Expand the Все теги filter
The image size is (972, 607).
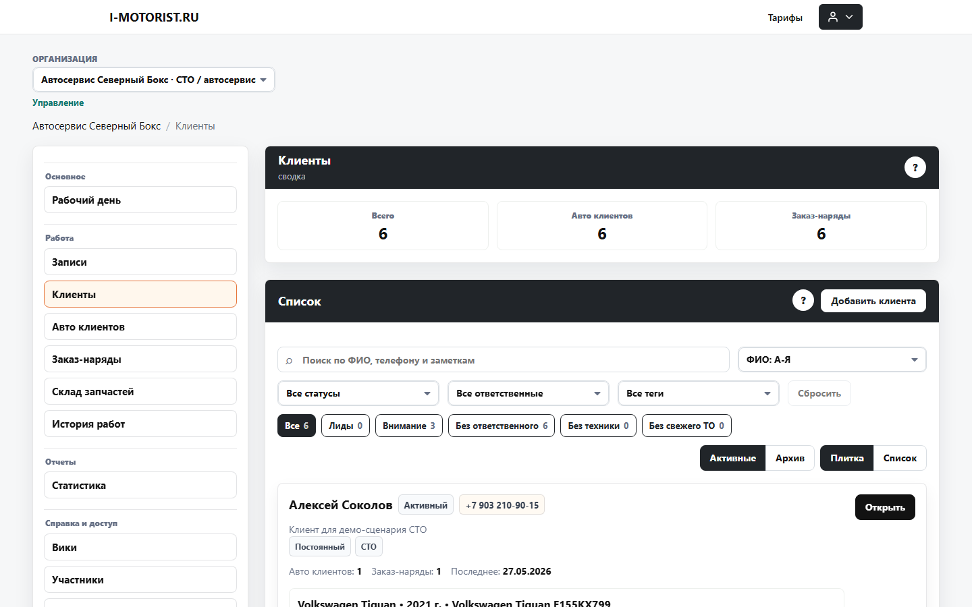(699, 393)
